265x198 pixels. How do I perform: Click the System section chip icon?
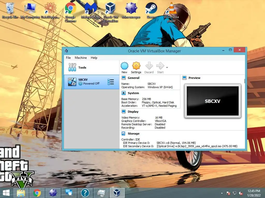pos(123,93)
